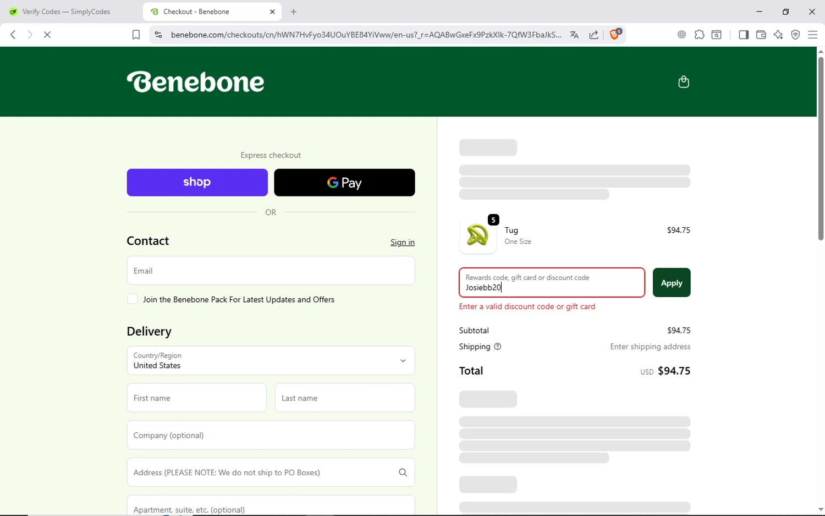
Task: Apply the discount code
Action: 672,283
